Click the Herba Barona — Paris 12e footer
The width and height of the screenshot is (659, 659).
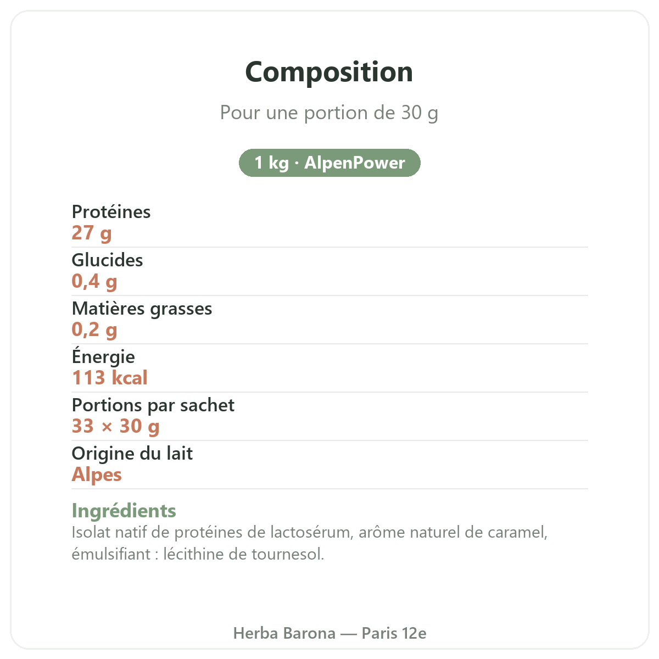(329, 633)
